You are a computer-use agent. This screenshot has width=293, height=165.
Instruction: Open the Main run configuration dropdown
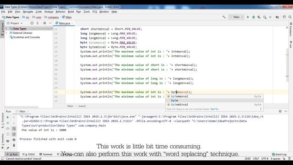pyautogui.click(x=236, y=17)
